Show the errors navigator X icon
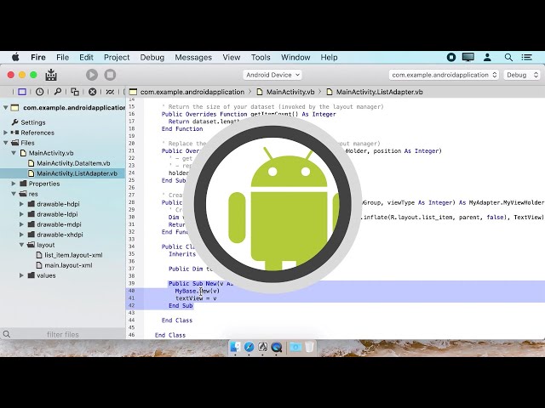The height and width of the screenshot is (408, 545). (92, 92)
